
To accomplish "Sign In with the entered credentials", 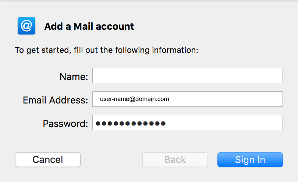I will click(x=250, y=160).
